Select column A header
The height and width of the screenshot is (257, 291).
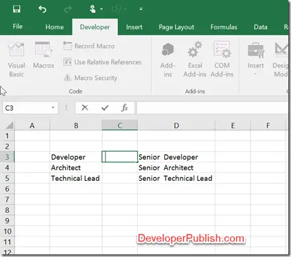click(32, 125)
